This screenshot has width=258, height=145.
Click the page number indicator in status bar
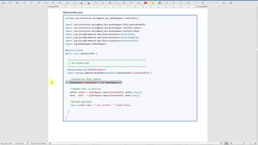[x=6, y=143]
